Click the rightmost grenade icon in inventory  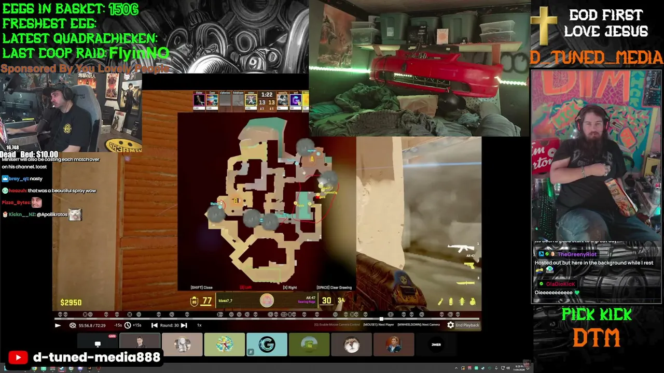(473, 302)
